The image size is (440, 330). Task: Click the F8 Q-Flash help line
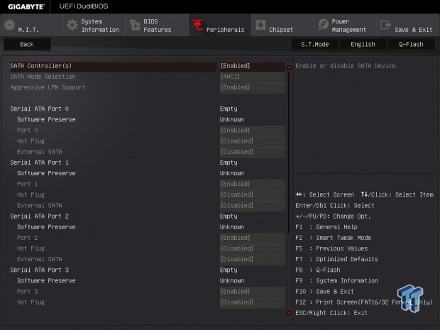pos(318,270)
